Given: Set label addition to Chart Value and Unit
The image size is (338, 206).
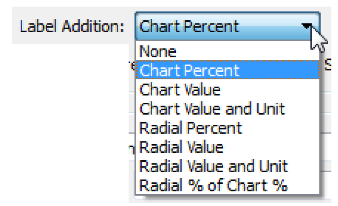Looking at the screenshot, I should pyautogui.click(x=212, y=109).
